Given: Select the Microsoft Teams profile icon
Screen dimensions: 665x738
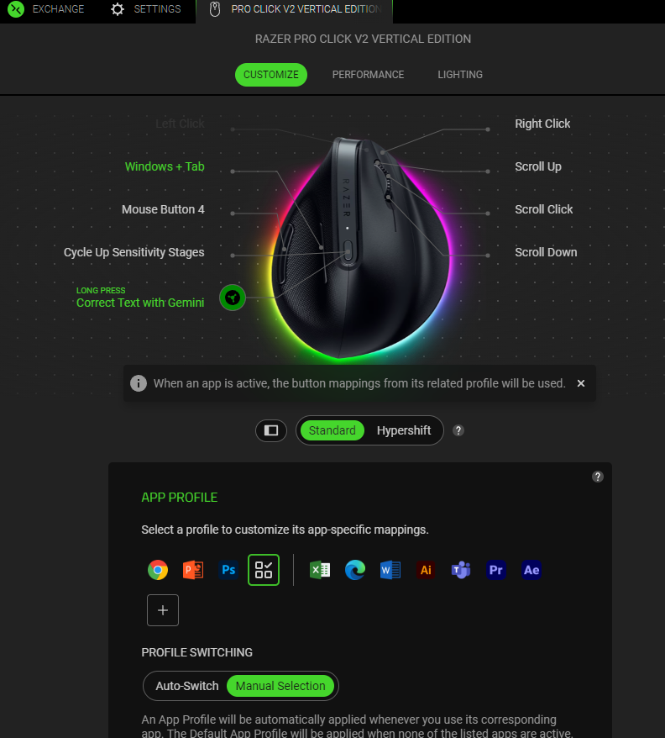Looking at the screenshot, I should 461,570.
